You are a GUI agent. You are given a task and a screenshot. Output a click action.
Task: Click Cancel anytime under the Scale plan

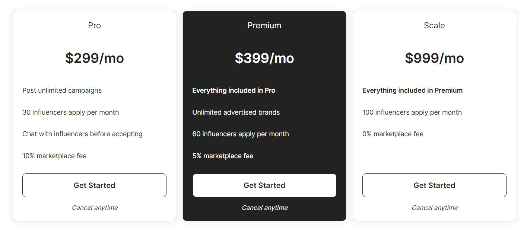click(434, 208)
